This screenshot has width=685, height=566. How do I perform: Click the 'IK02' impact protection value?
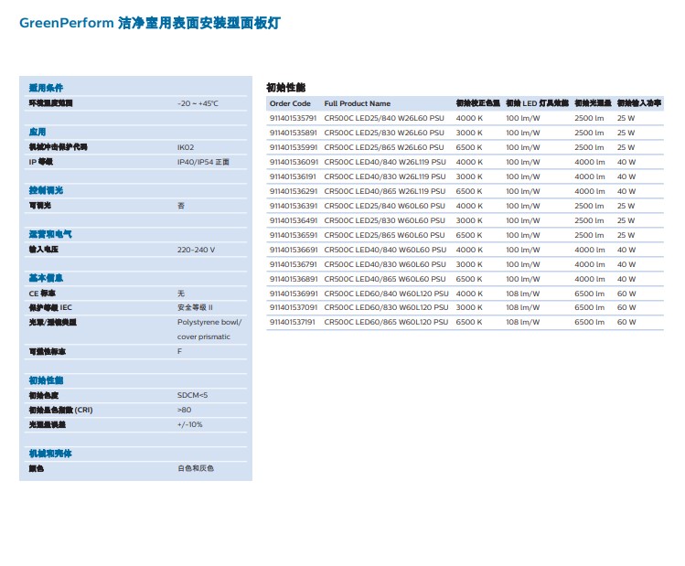click(x=186, y=147)
